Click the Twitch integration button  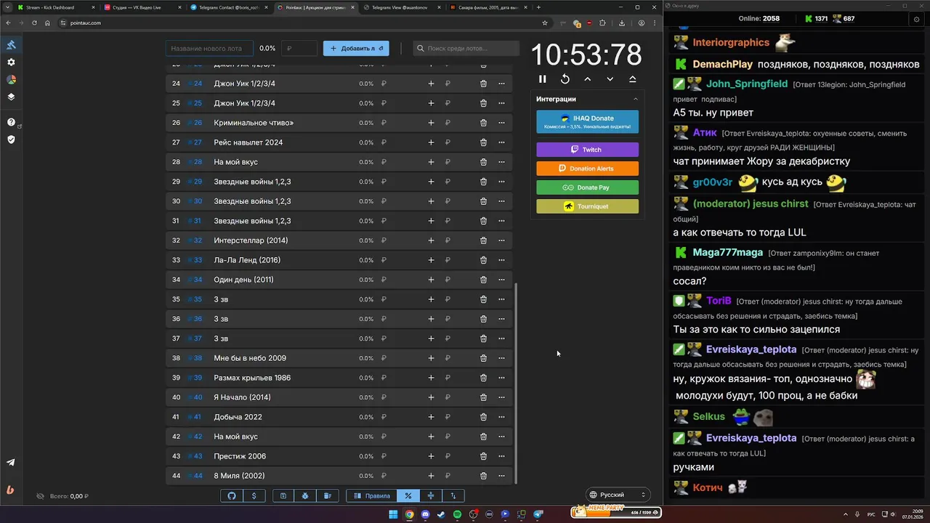tap(587, 150)
